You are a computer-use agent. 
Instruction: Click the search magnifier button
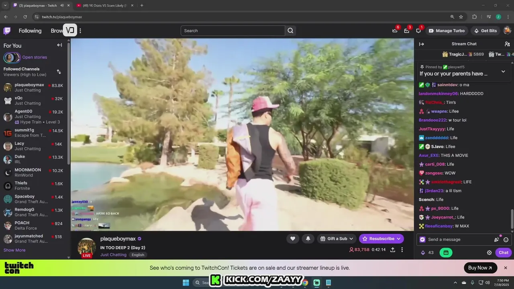[290, 31]
